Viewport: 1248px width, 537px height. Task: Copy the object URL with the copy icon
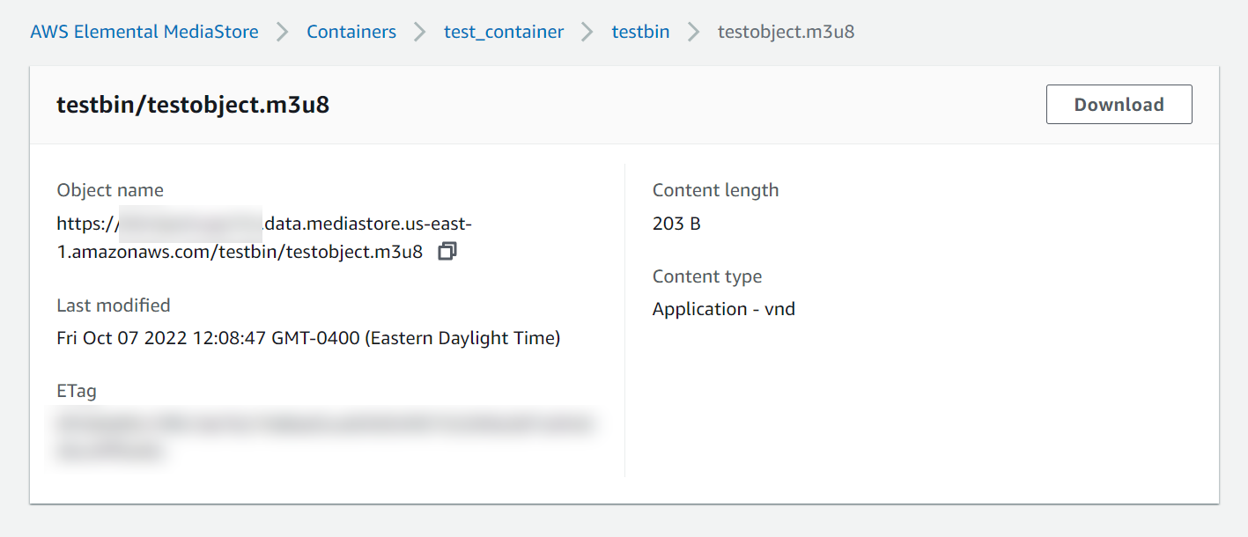447,252
